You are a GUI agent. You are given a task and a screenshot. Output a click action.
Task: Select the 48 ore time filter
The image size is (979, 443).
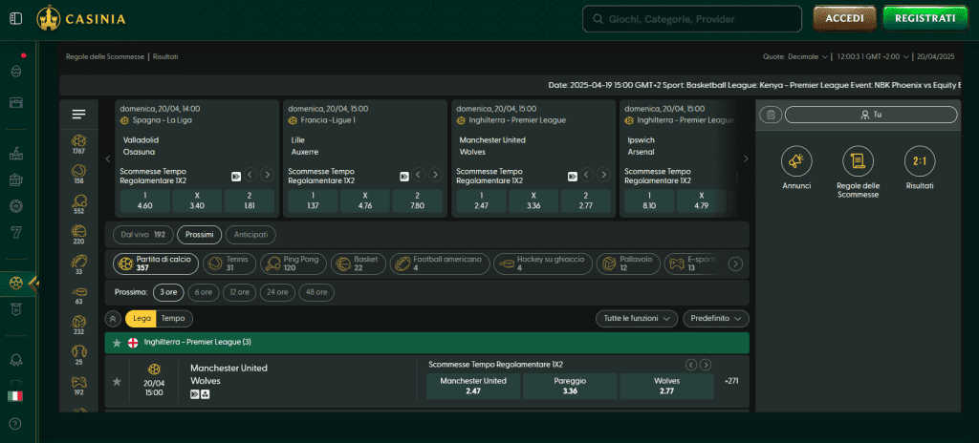pyautogui.click(x=315, y=292)
